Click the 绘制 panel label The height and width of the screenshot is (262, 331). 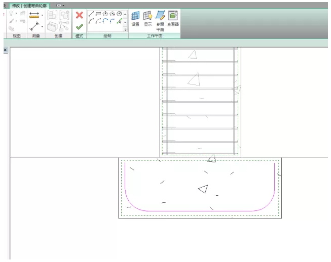[107, 36]
